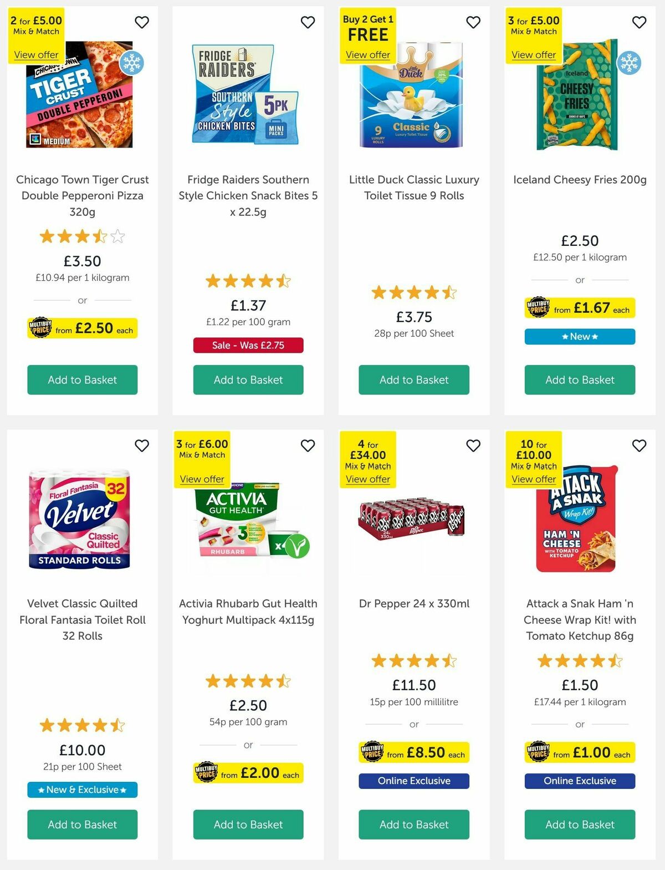Favourite the Fridge Raiders chicken bites

coord(308,22)
